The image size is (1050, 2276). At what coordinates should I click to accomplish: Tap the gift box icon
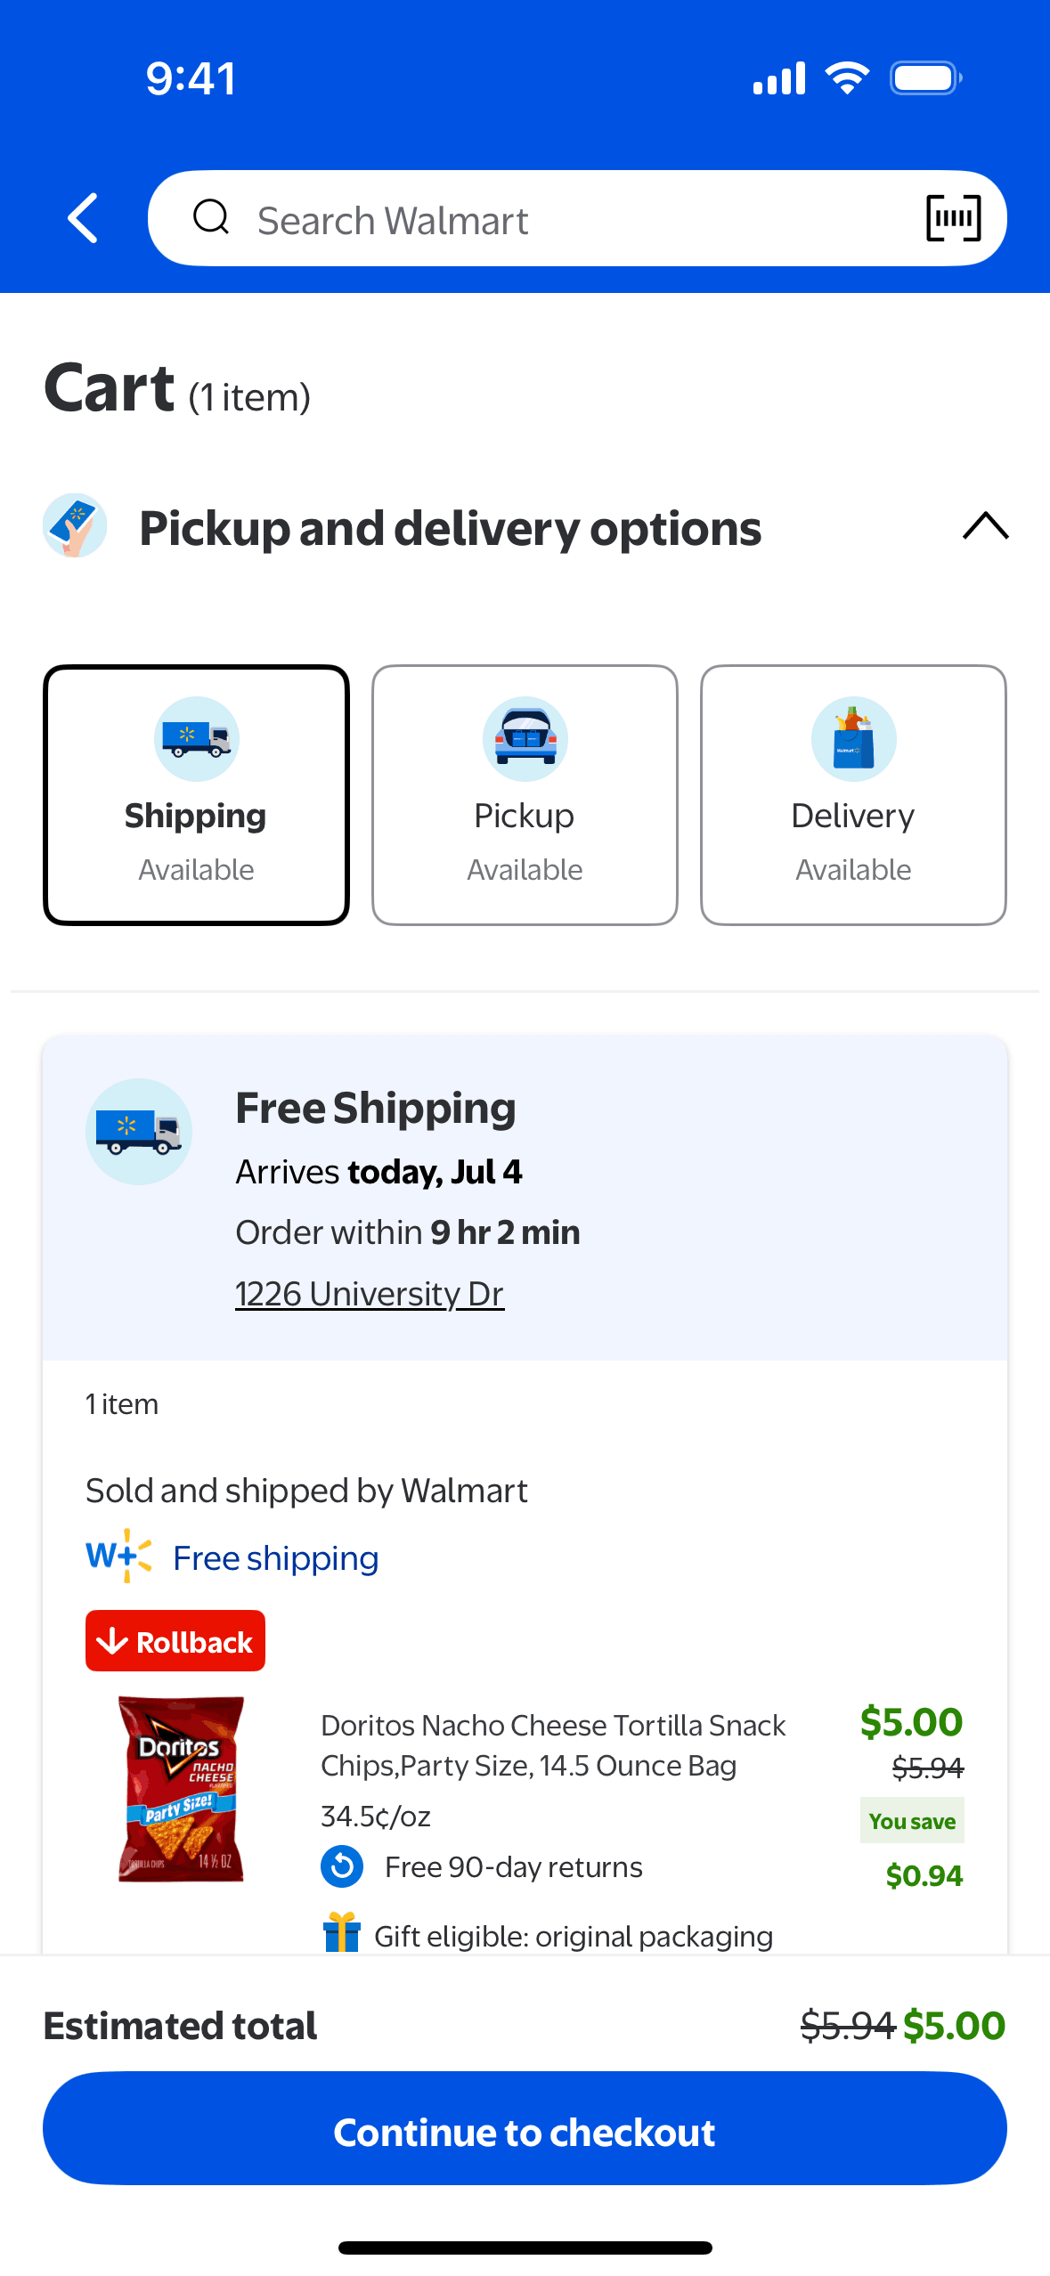pyautogui.click(x=342, y=1934)
